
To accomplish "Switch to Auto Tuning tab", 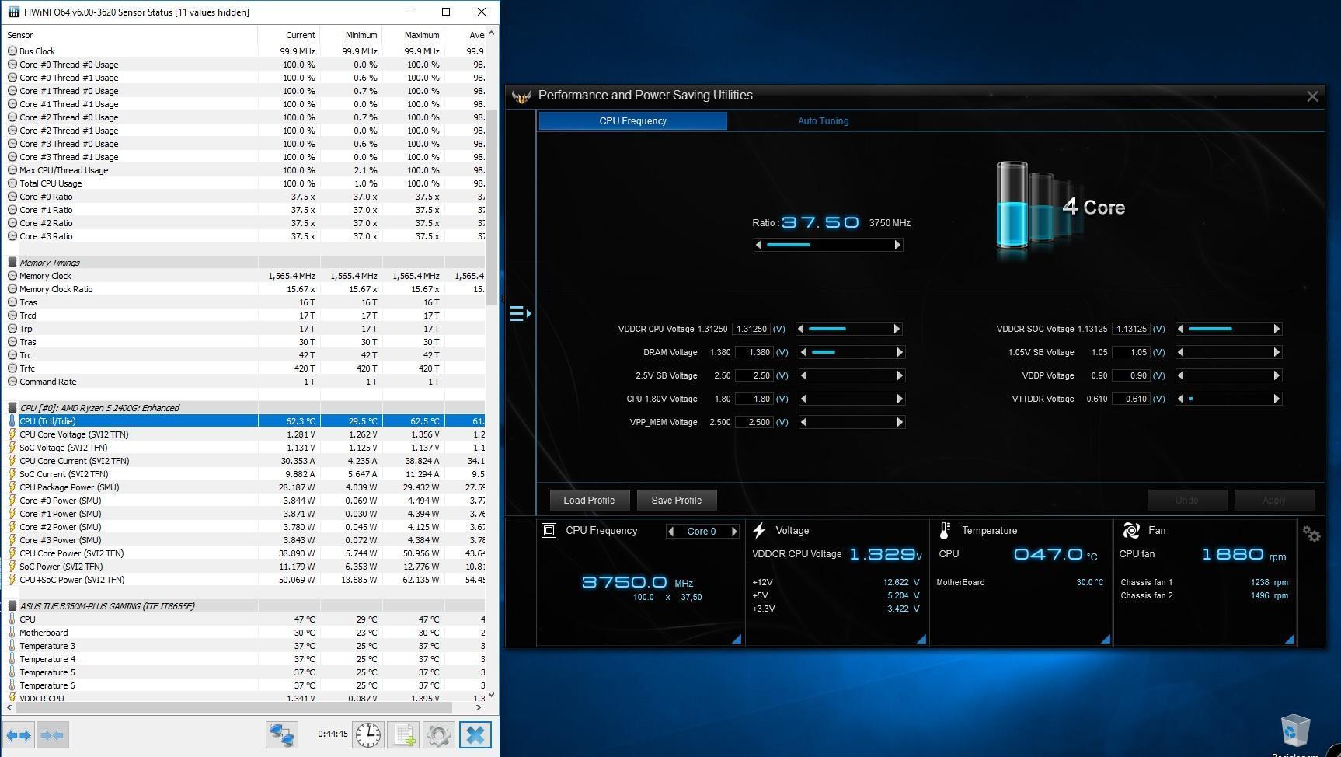I will pos(823,121).
